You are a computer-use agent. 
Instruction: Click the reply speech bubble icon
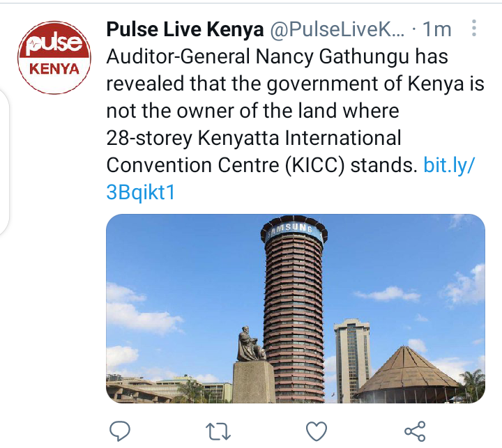coord(120,431)
